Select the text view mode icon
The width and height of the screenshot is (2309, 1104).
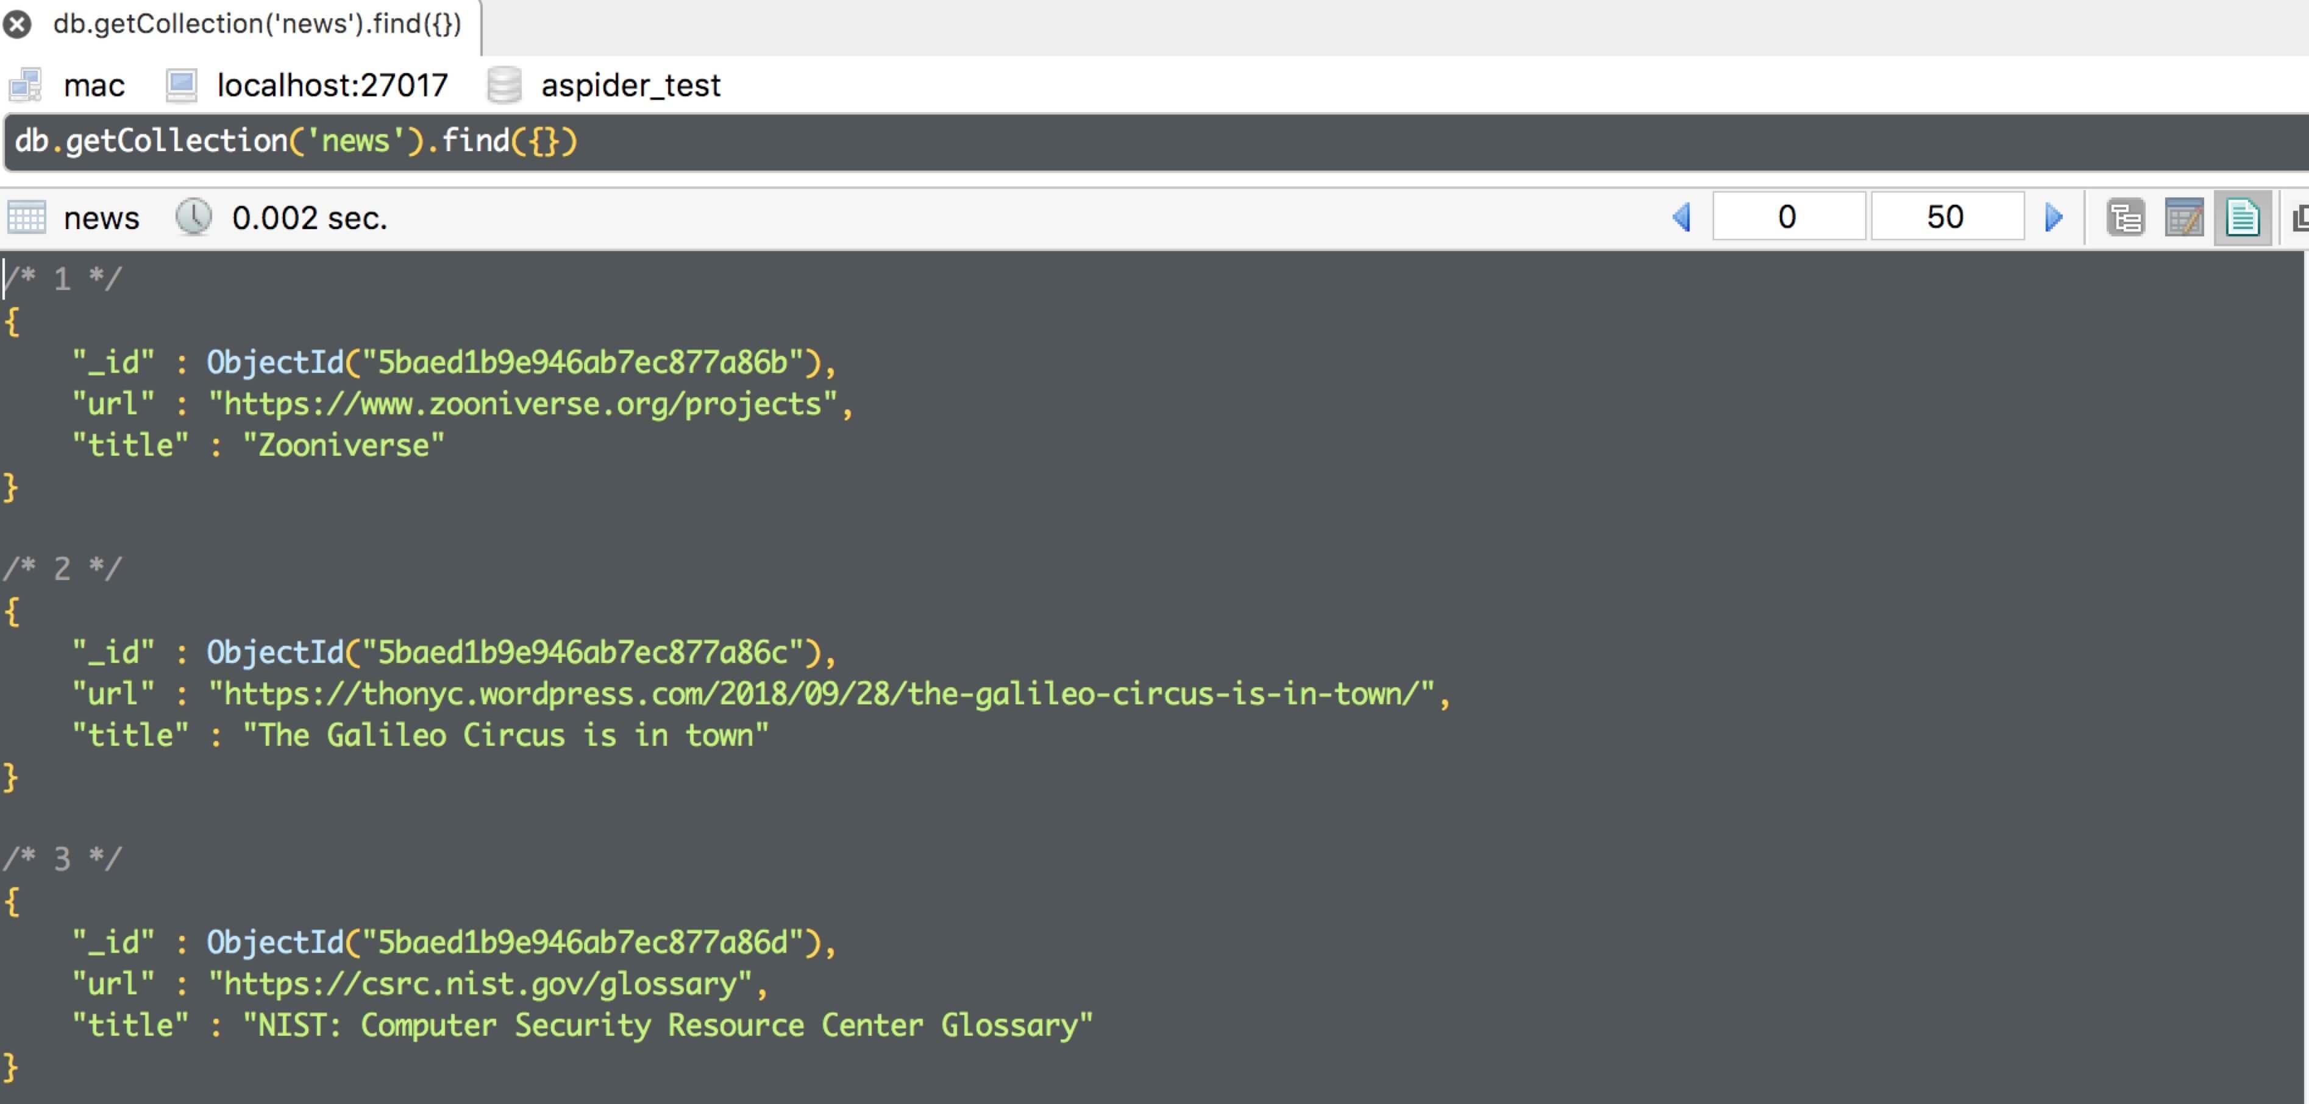[2242, 218]
